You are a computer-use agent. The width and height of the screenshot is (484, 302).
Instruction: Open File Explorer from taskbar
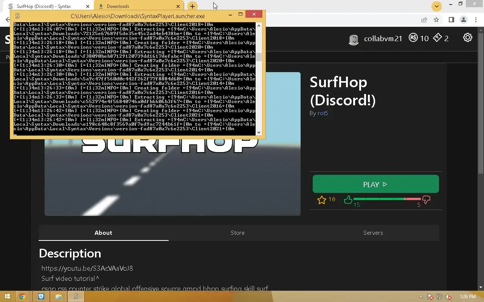coord(59,297)
